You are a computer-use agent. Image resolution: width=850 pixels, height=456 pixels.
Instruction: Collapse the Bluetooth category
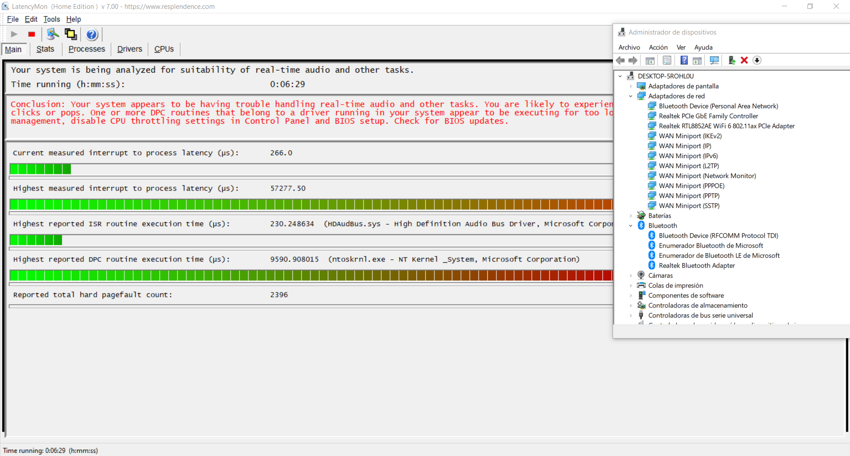point(631,226)
